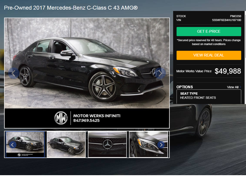Screen dimensions: 246x177
Task: Click the VIN number 55SWF6EB4HU187180
Action: [227, 20]
